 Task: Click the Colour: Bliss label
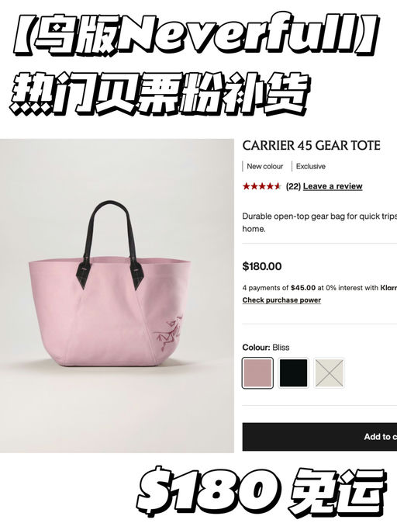pyautogui.click(x=265, y=348)
